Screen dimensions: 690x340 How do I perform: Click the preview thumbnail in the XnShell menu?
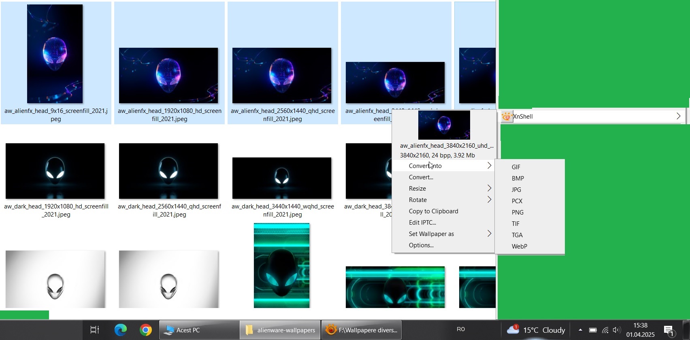tap(444, 125)
